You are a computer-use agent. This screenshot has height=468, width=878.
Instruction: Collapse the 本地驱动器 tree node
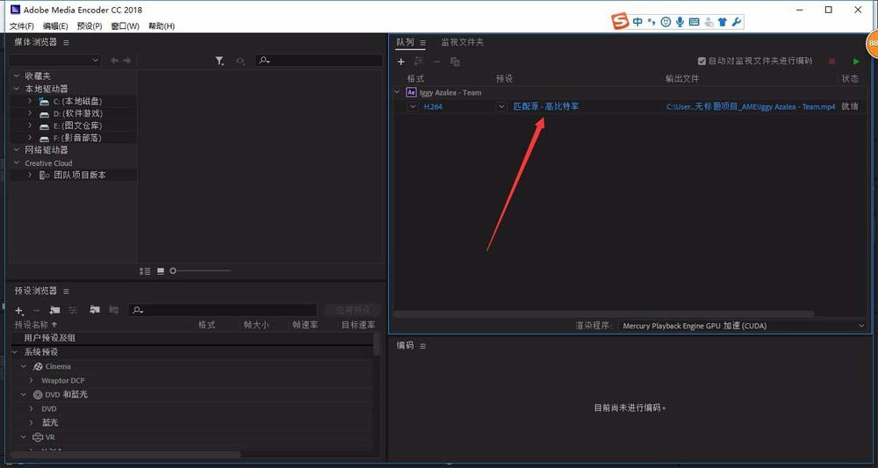16,89
